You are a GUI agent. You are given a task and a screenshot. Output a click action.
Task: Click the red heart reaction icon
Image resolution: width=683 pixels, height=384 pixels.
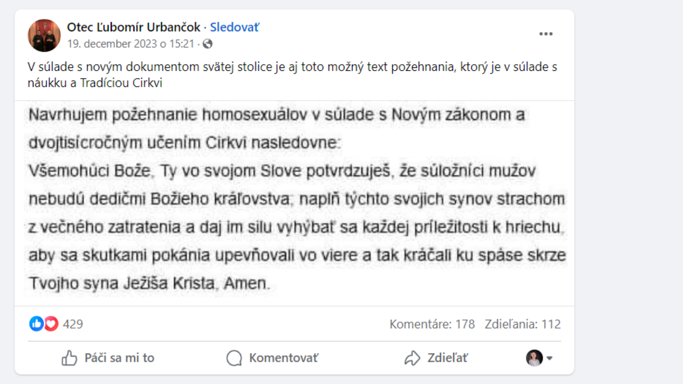(x=51, y=324)
